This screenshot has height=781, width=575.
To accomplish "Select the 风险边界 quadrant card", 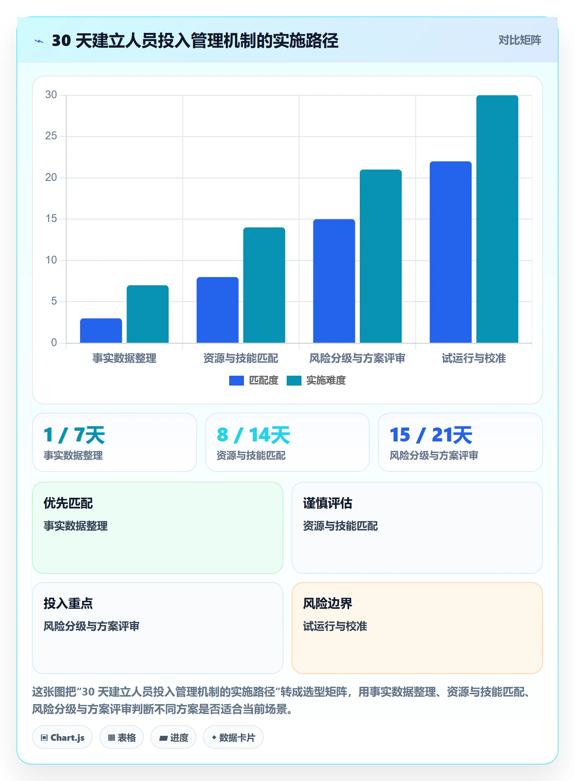I will coord(417,628).
